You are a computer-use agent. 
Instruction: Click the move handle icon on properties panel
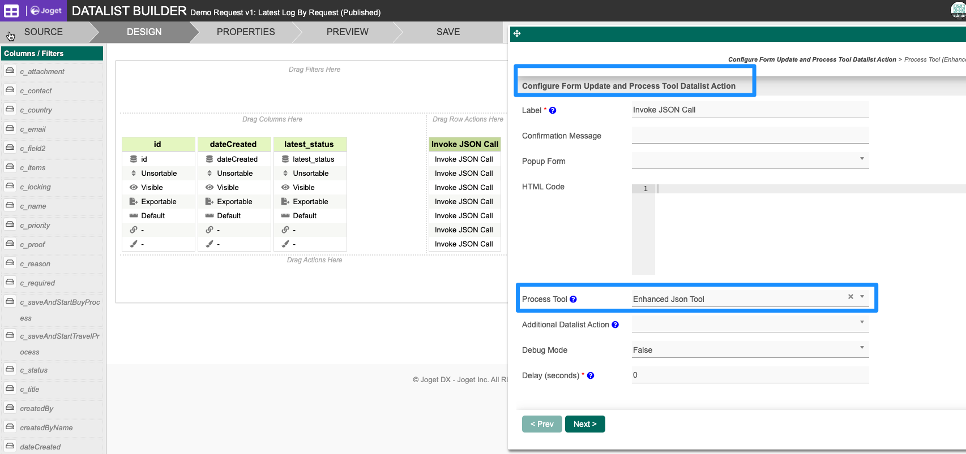tap(516, 34)
